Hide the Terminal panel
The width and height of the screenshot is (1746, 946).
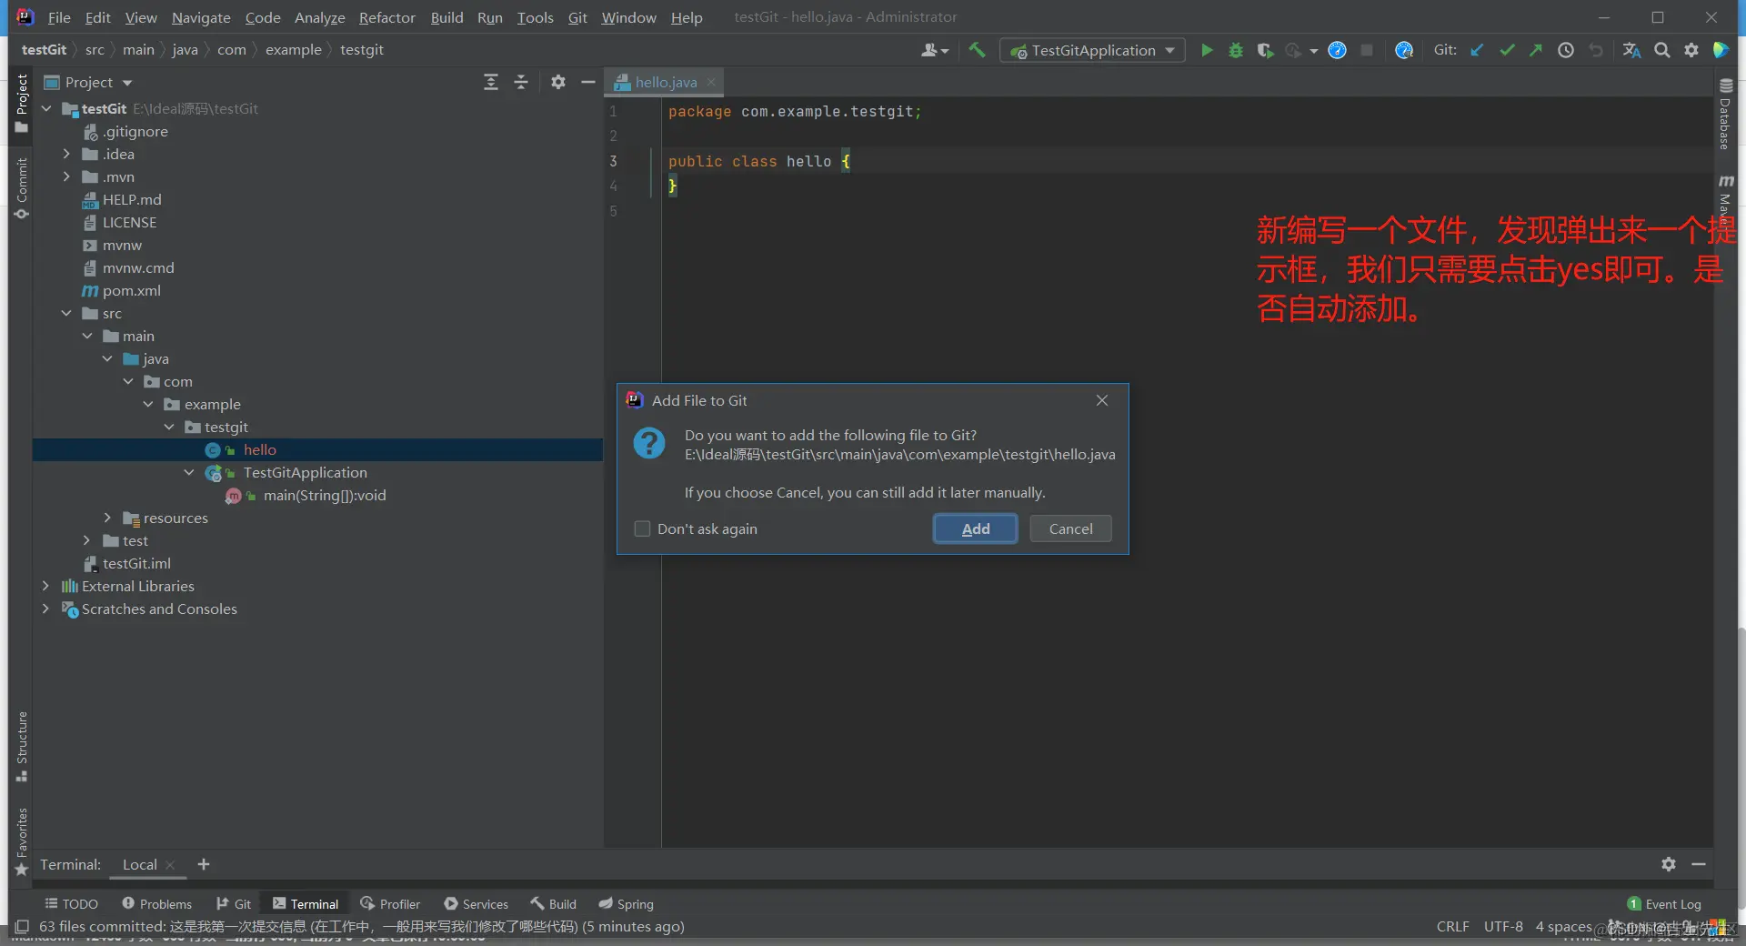pyautogui.click(x=1698, y=864)
